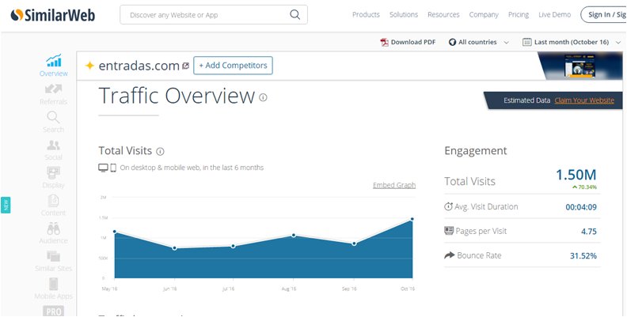The image size is (627, 317).
Task: Click the mobile phone icon under Total Visits
Action: pos(113,168)
